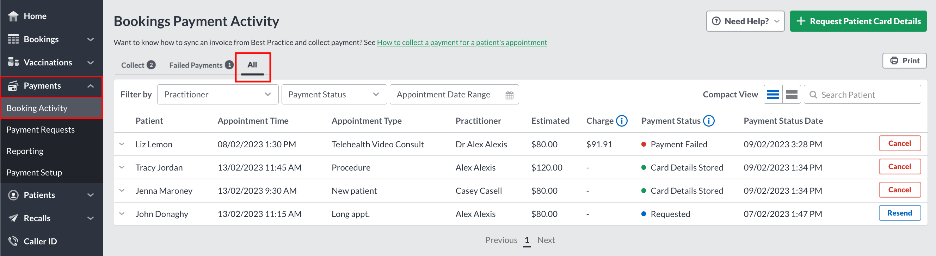Click the Caller ID phone icon
Image resolution: width=936 pixels, height=256 pixels.
pyautogui.click(x=13, y=241)
